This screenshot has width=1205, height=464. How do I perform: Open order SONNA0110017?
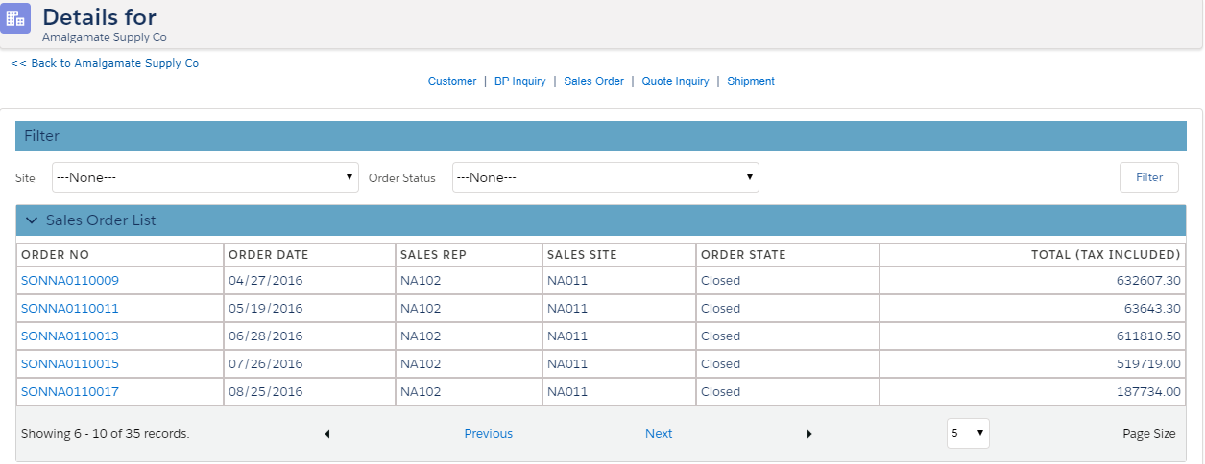(x=69, y=392)
